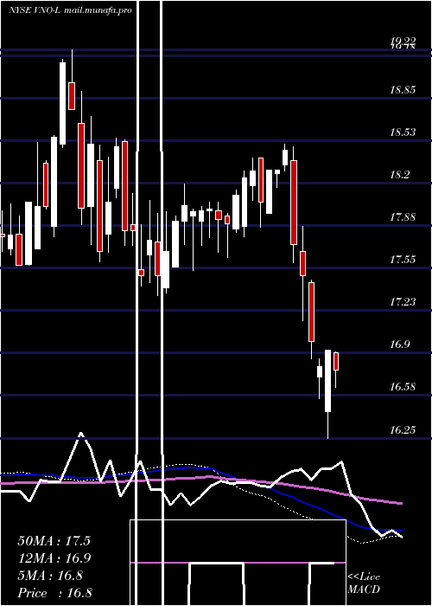Click the 18.53 price axis label
The width and height of the screenshot is (432, 606).
click(x=403, y=132)
